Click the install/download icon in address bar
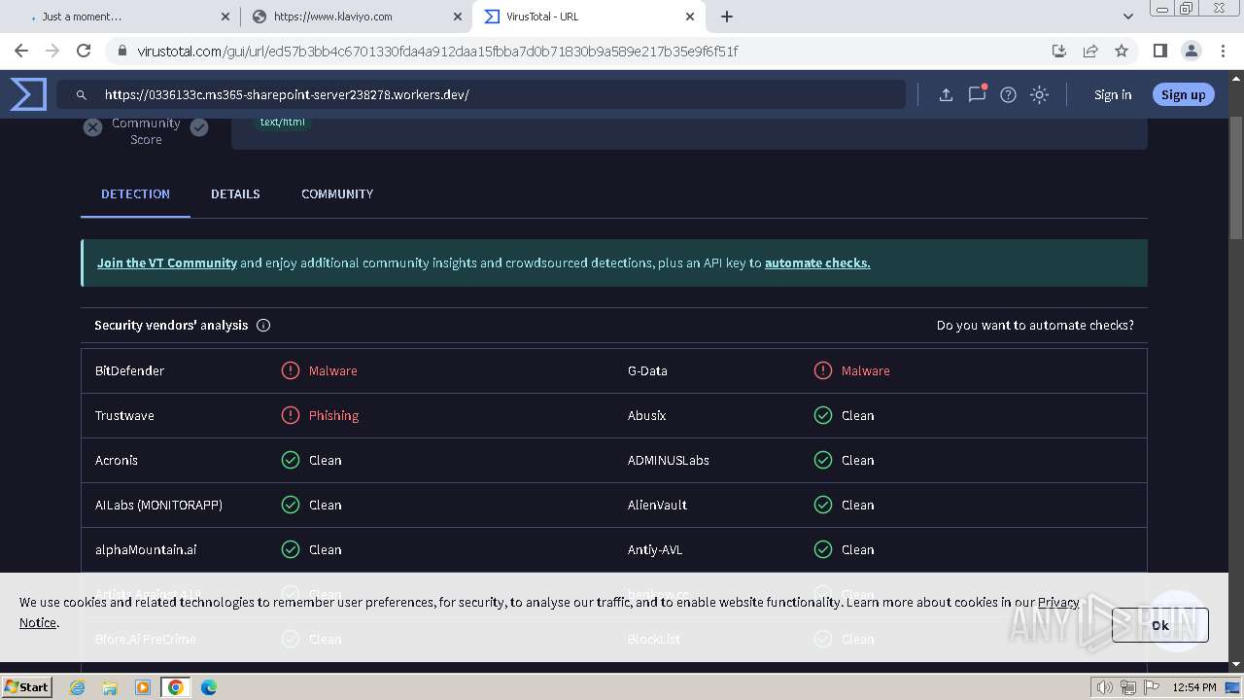Screen dimensions: 1244x700 tap(1059, 51)
